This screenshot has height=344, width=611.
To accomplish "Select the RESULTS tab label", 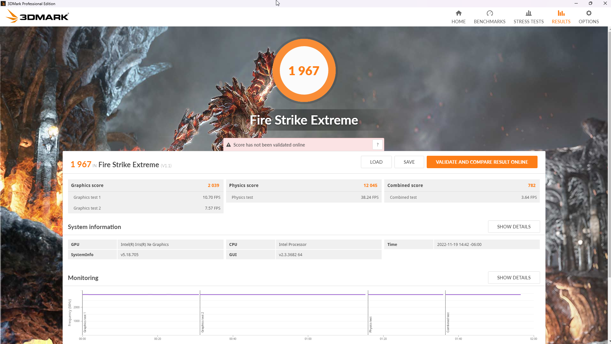I will [561, 22].
